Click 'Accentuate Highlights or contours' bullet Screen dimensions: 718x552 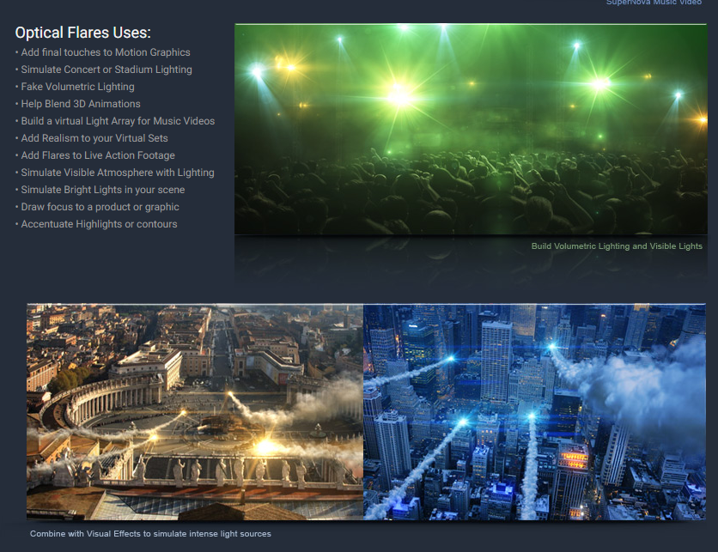[99, 224]
